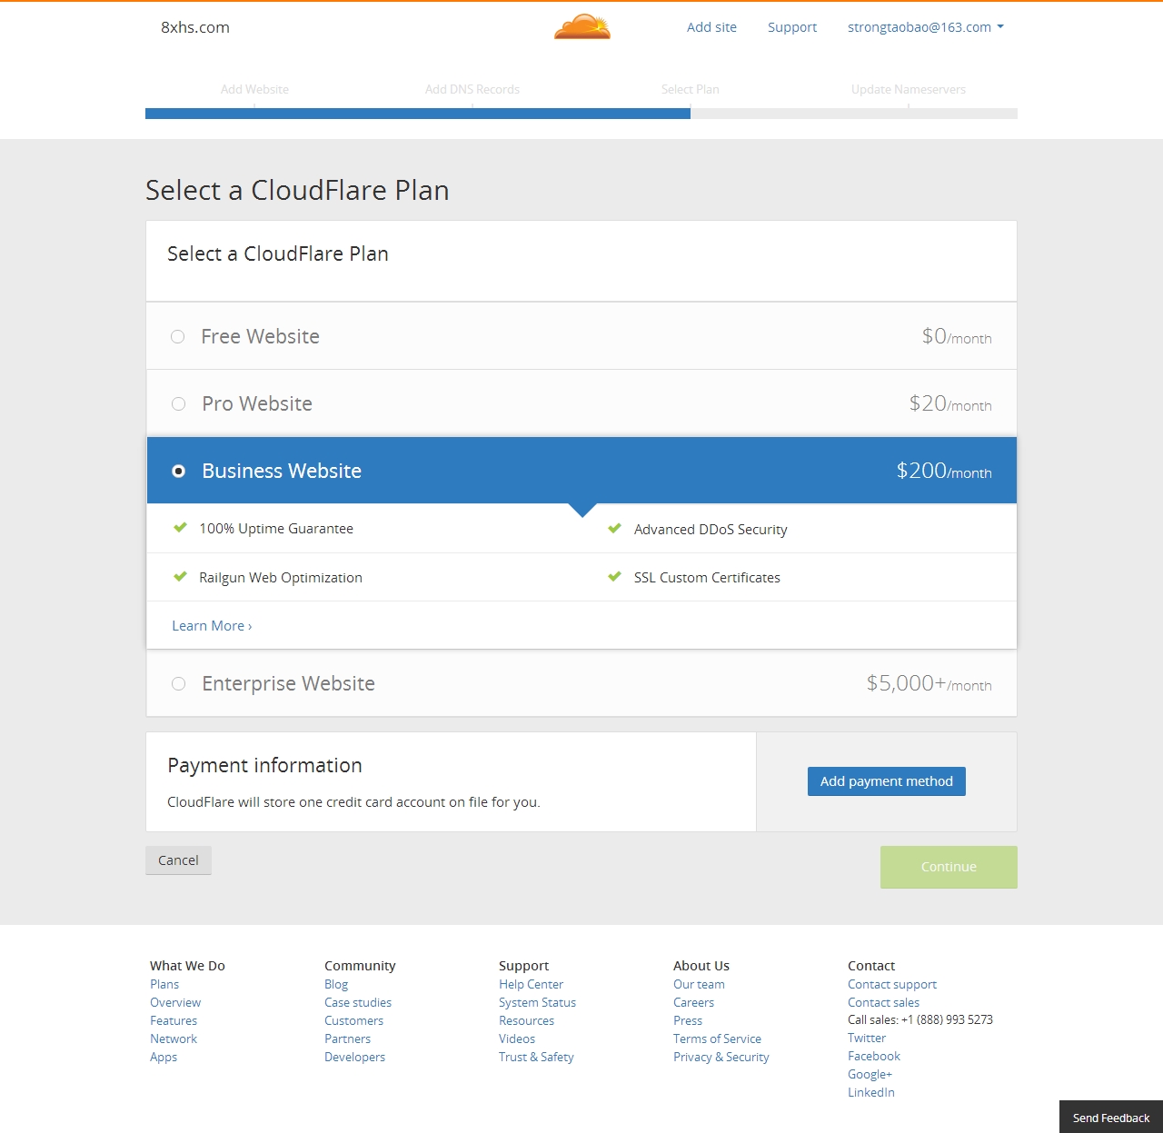Open the Learn More link
Screen dimensions: 1163x1133
click(x=212, y=626)
